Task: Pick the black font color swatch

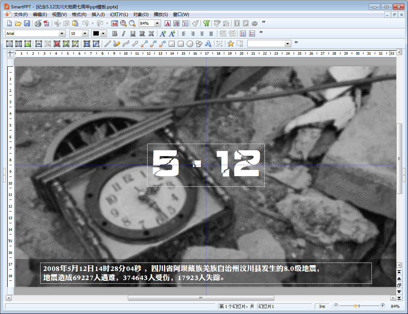Action: pyautogui.click(x=96, y=34)
